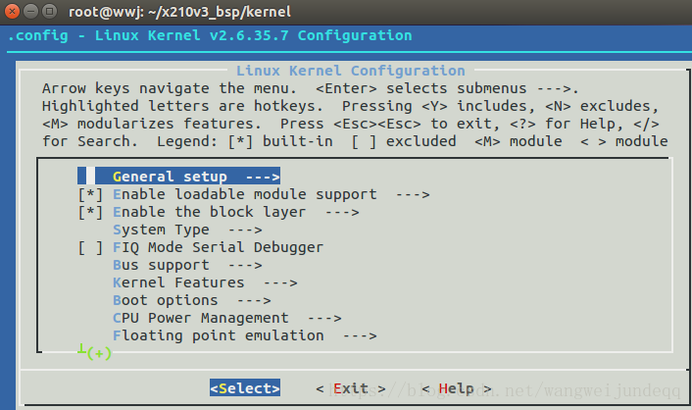Open the System Type submenu

(187, 230)
